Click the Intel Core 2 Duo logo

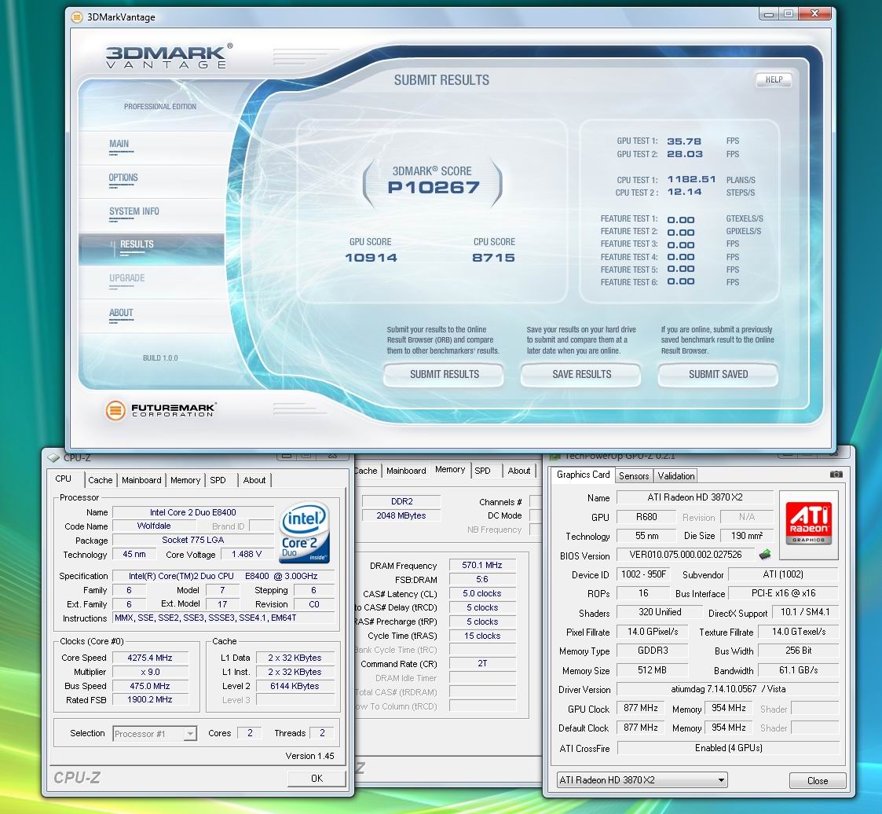tap(304, 532)
